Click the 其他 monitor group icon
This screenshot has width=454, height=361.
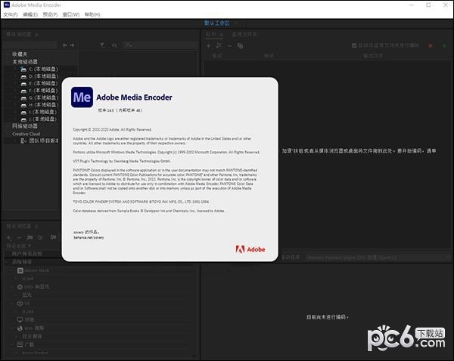pos(20,320)
